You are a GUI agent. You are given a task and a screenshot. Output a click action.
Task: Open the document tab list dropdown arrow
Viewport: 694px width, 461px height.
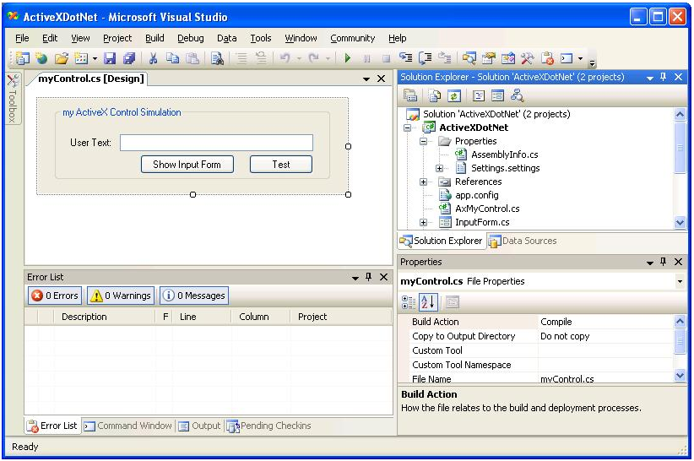pos(366,79)
